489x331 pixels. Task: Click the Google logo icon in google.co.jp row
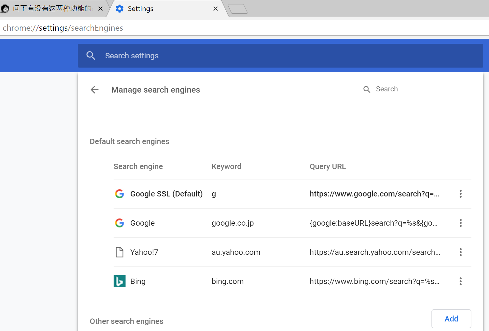(x=120, y=223)
